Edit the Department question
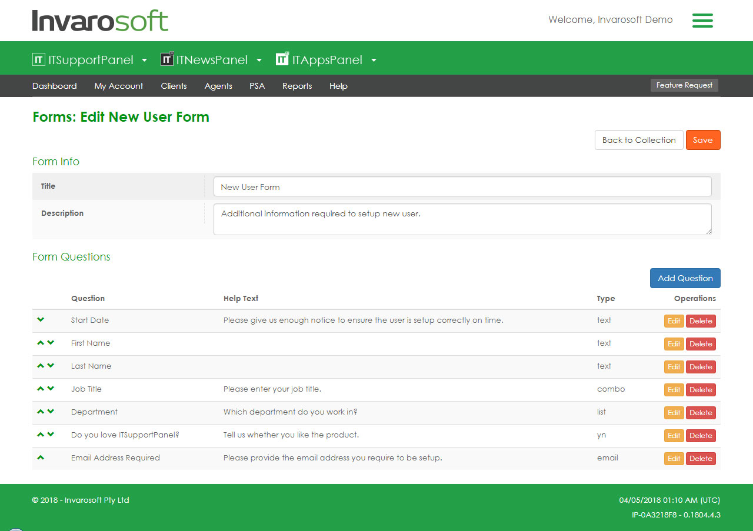This screenshot has height=531, width=753. (x=674, y=413)
